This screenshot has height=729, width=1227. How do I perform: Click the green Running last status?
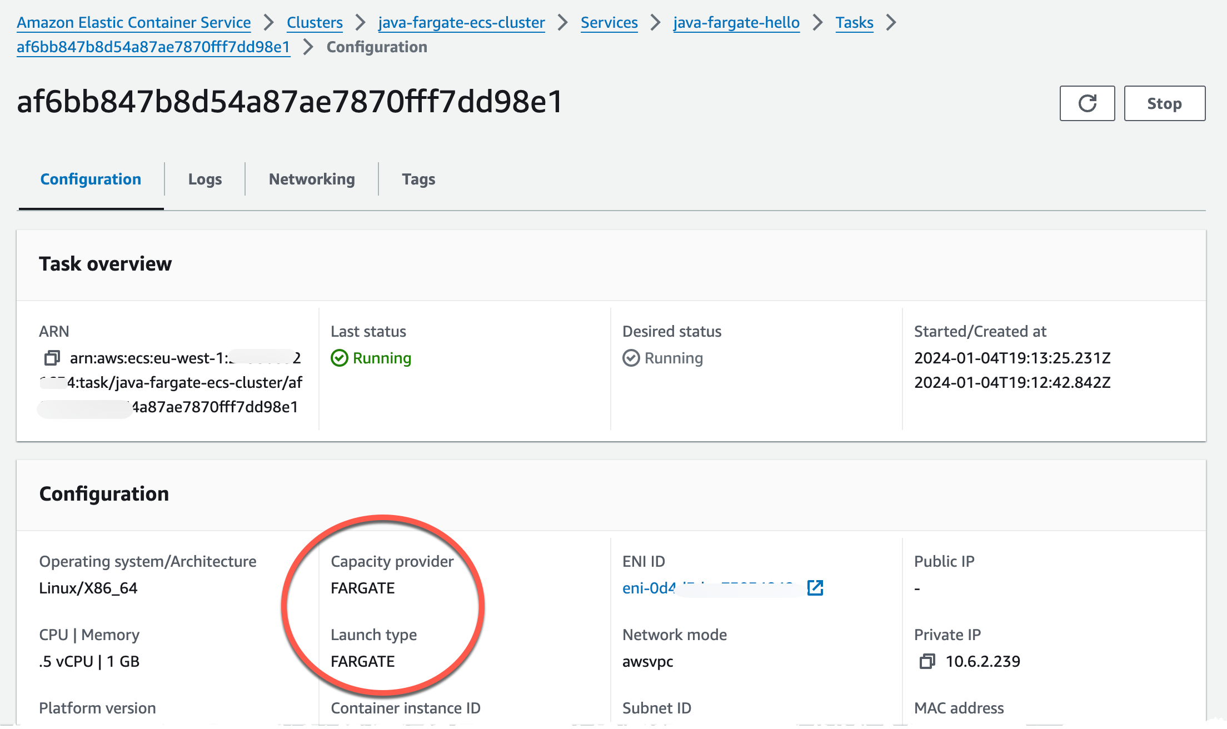(371, 358)
